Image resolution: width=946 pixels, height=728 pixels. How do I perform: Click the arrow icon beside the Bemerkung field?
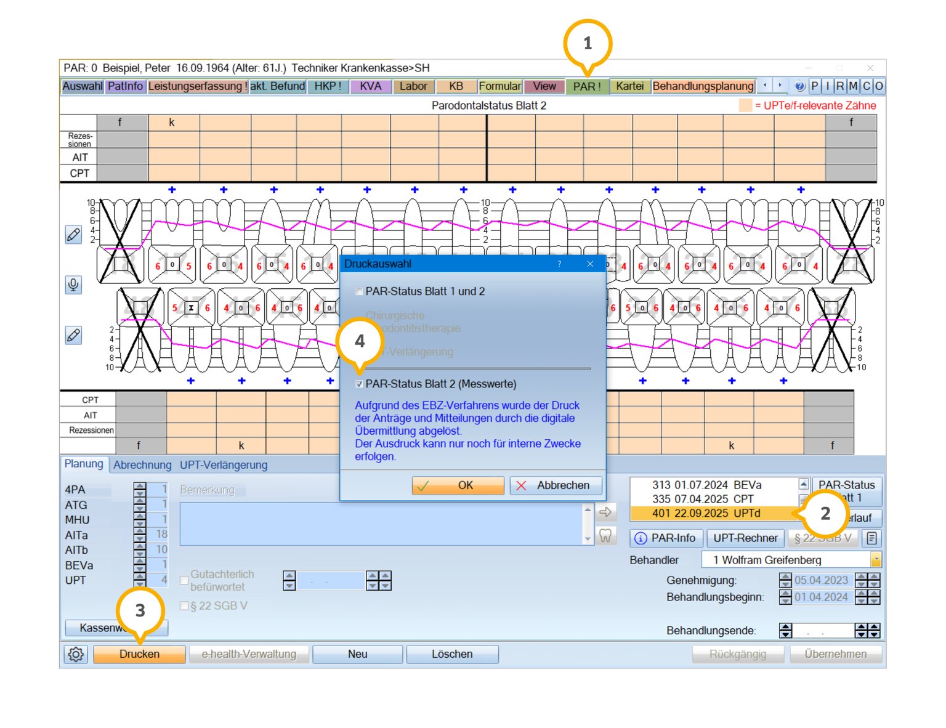point(605,512)
